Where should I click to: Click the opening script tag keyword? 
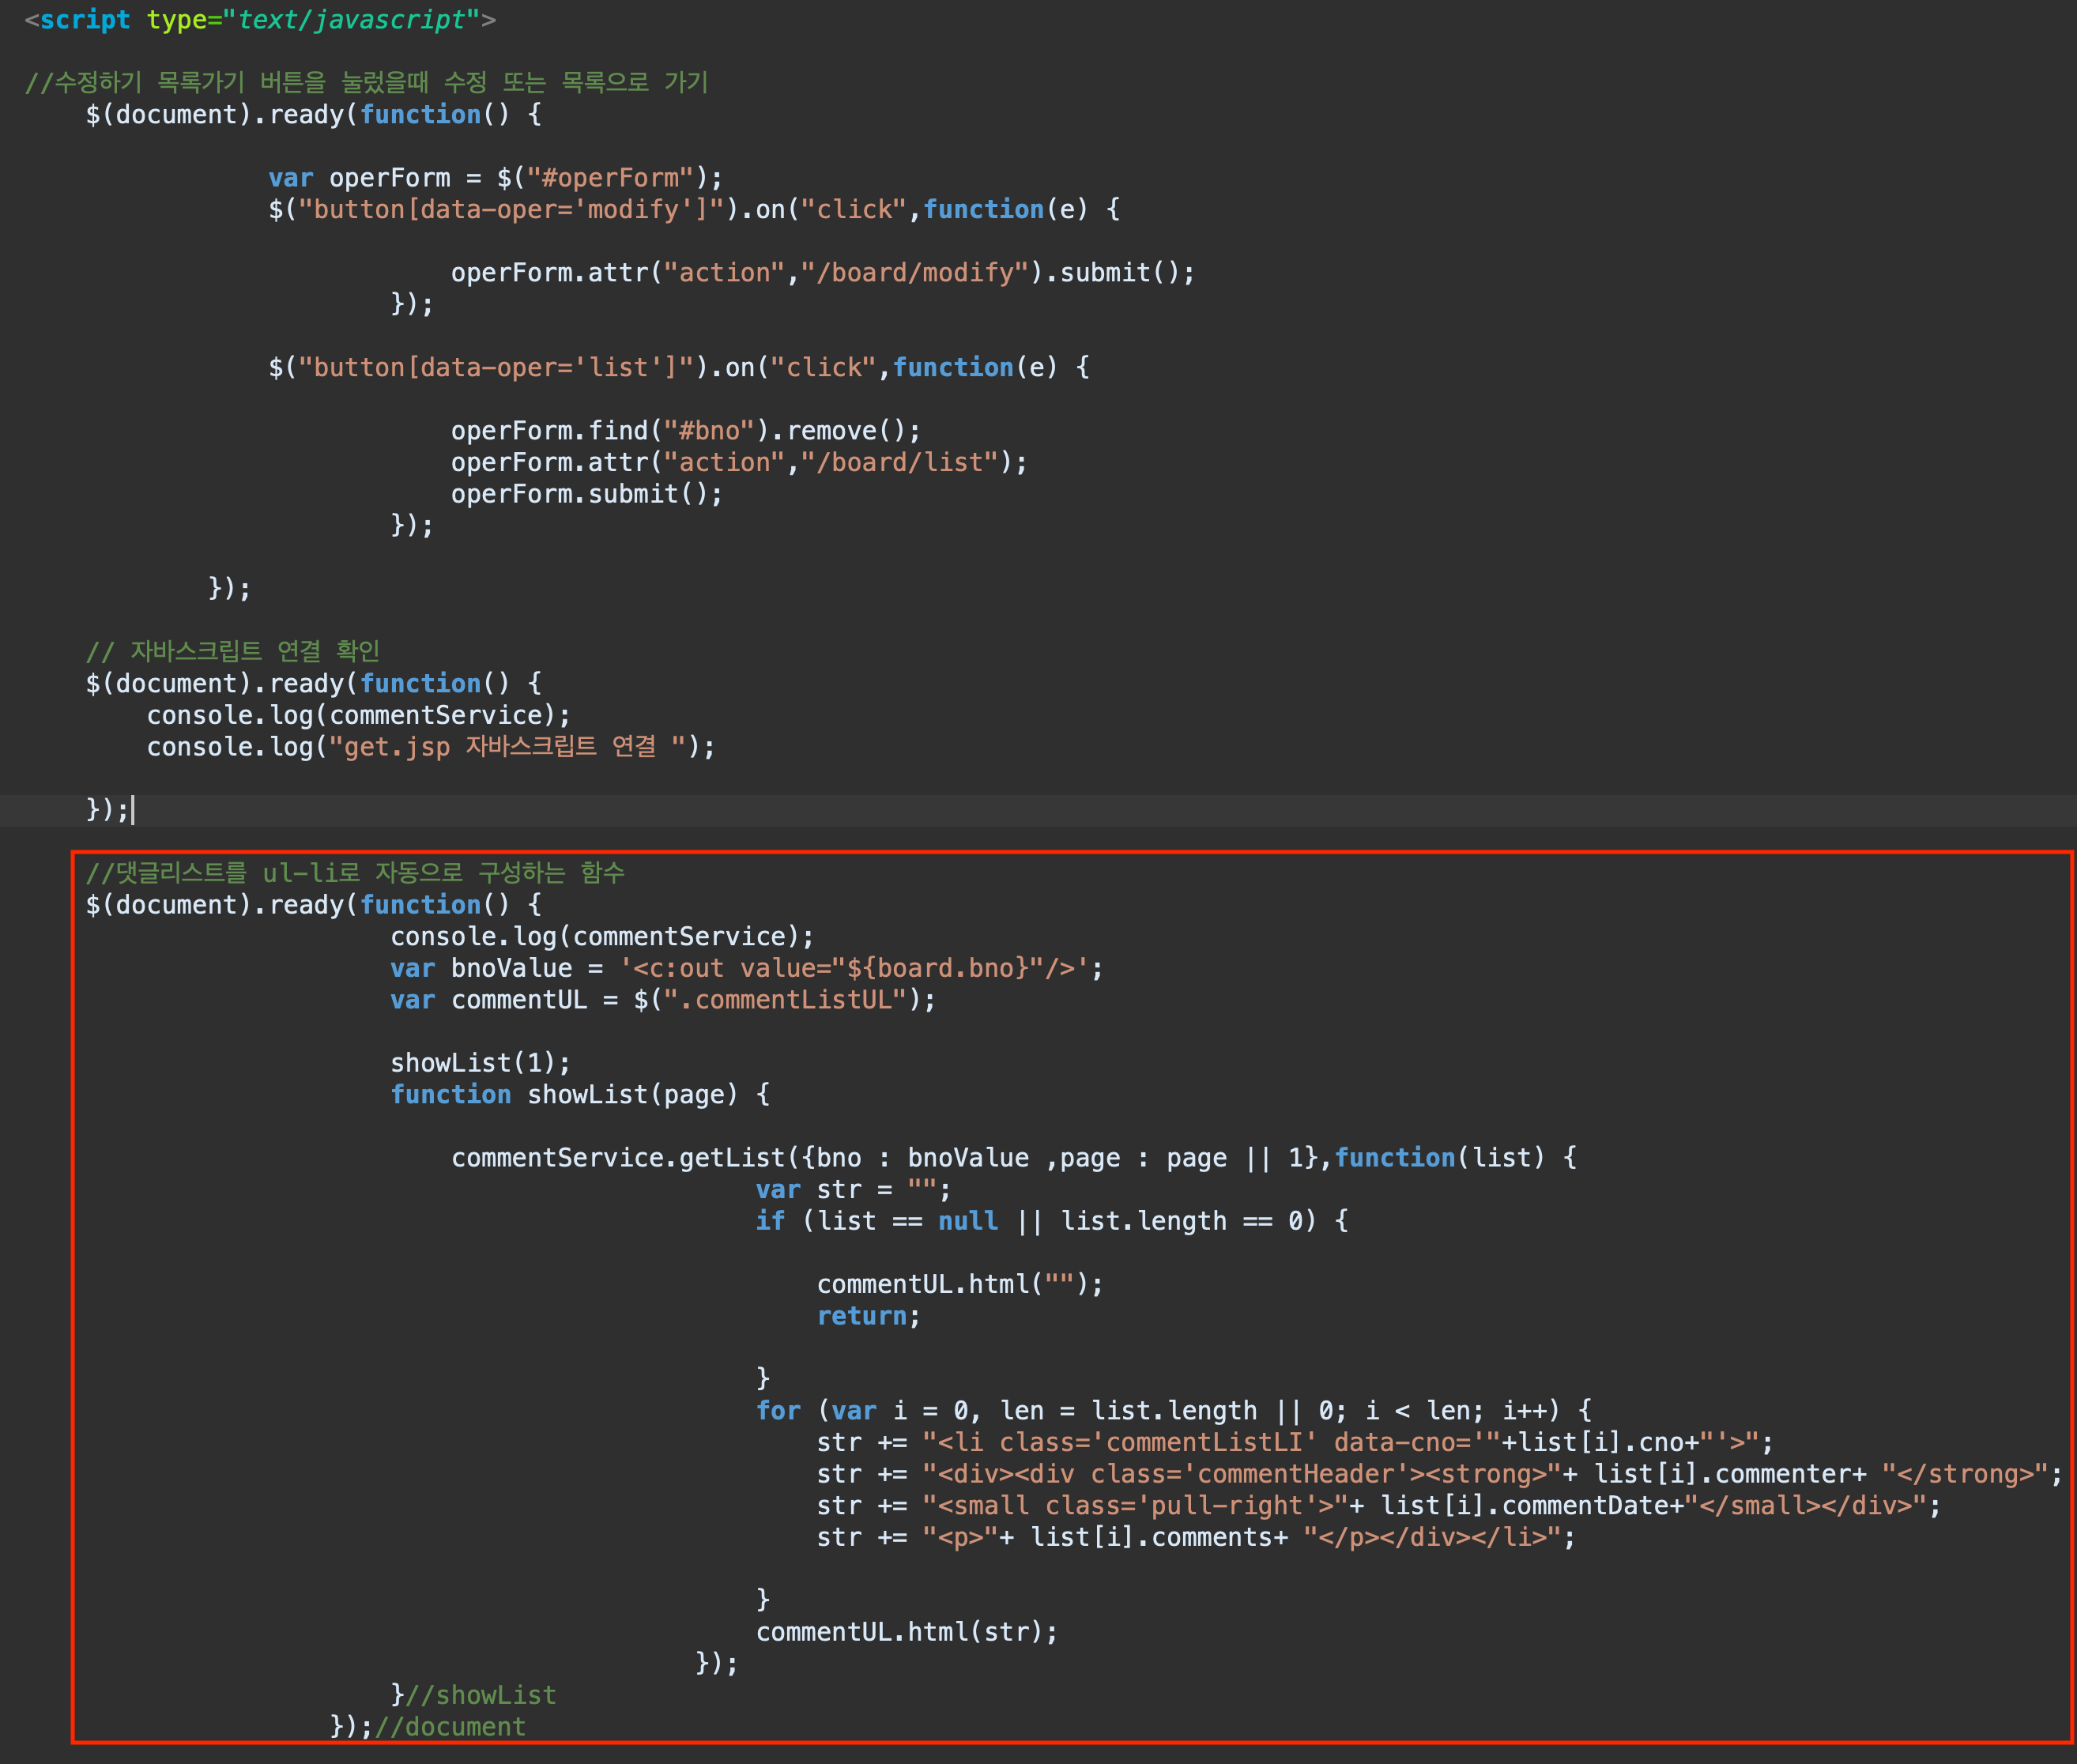click(84, 20)
